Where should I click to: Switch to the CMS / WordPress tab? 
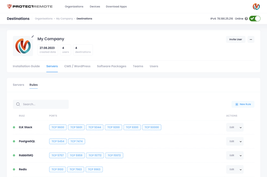pos(77,66)
